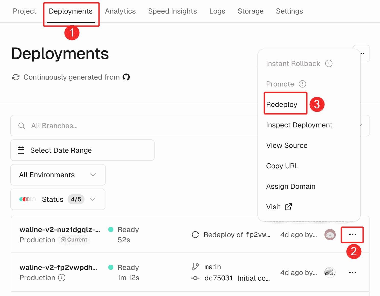Click the avatar on the second deployment row
Image resolution: width=380 pixels, height=296 pixels.
(330, 272)
